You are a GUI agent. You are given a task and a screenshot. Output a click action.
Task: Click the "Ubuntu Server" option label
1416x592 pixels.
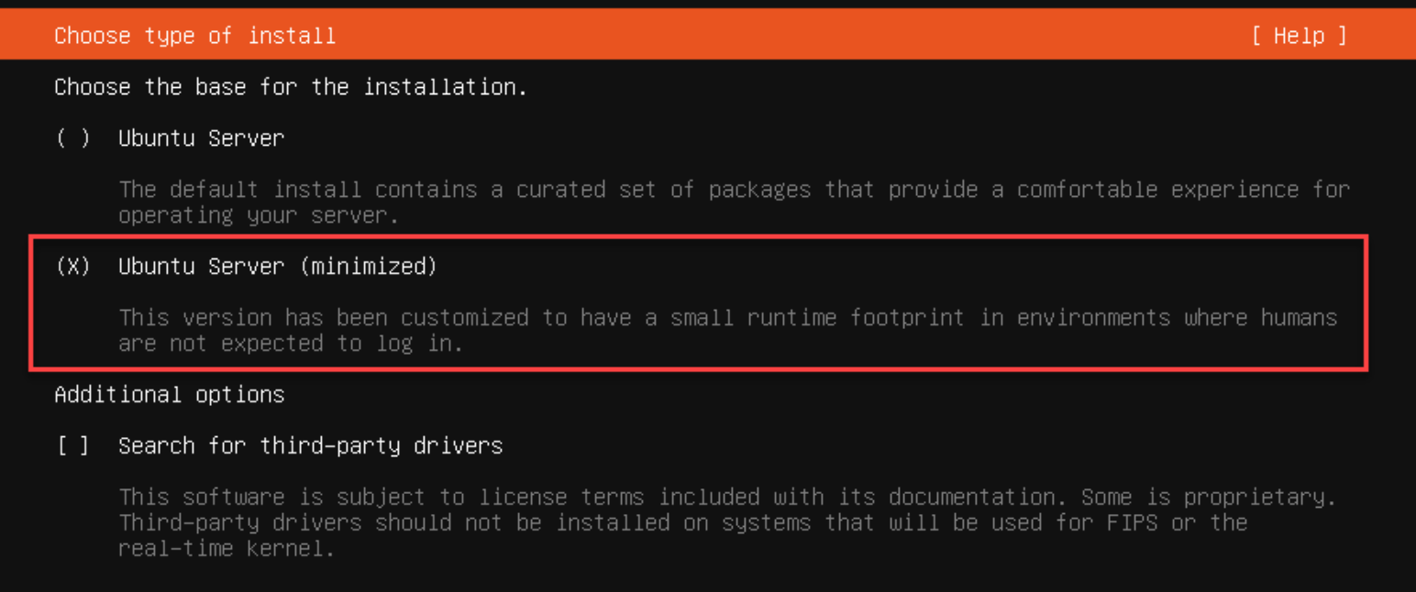[201, 138]
